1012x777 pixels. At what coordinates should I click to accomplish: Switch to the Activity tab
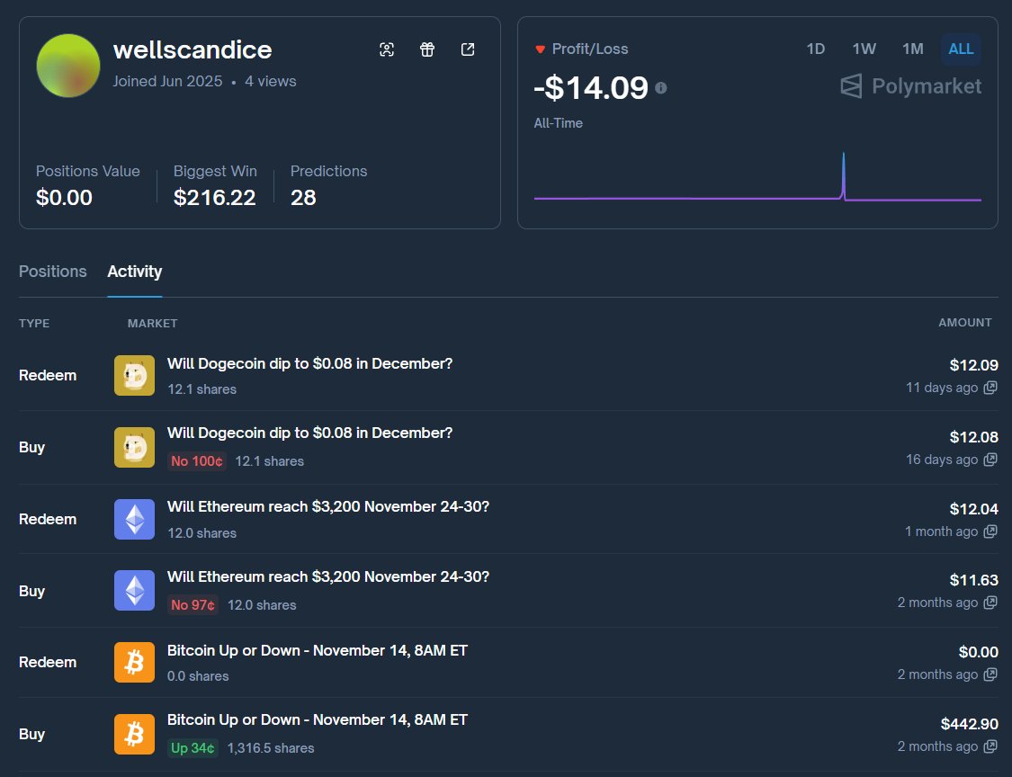(x=134, y=272)
